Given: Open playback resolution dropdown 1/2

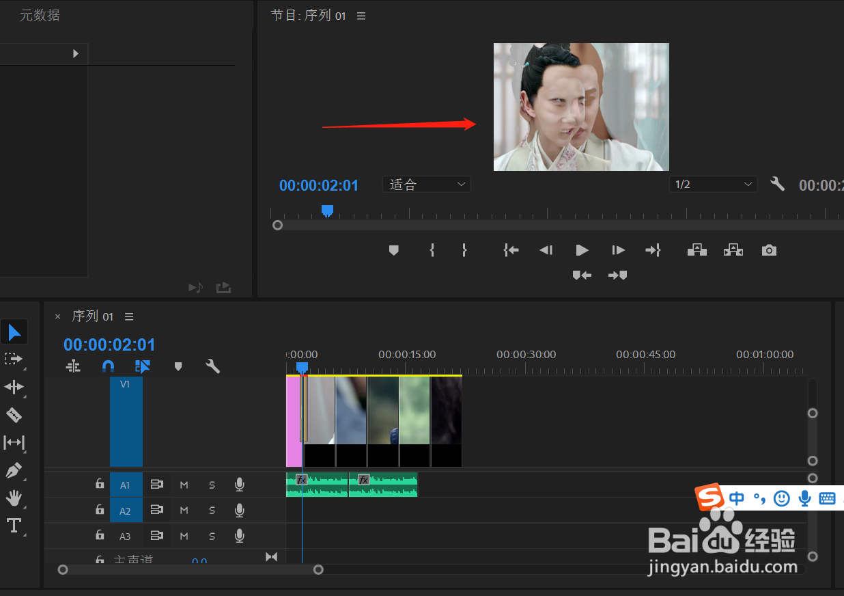Looking at the screenshot, I should click(x=713, y=185).
